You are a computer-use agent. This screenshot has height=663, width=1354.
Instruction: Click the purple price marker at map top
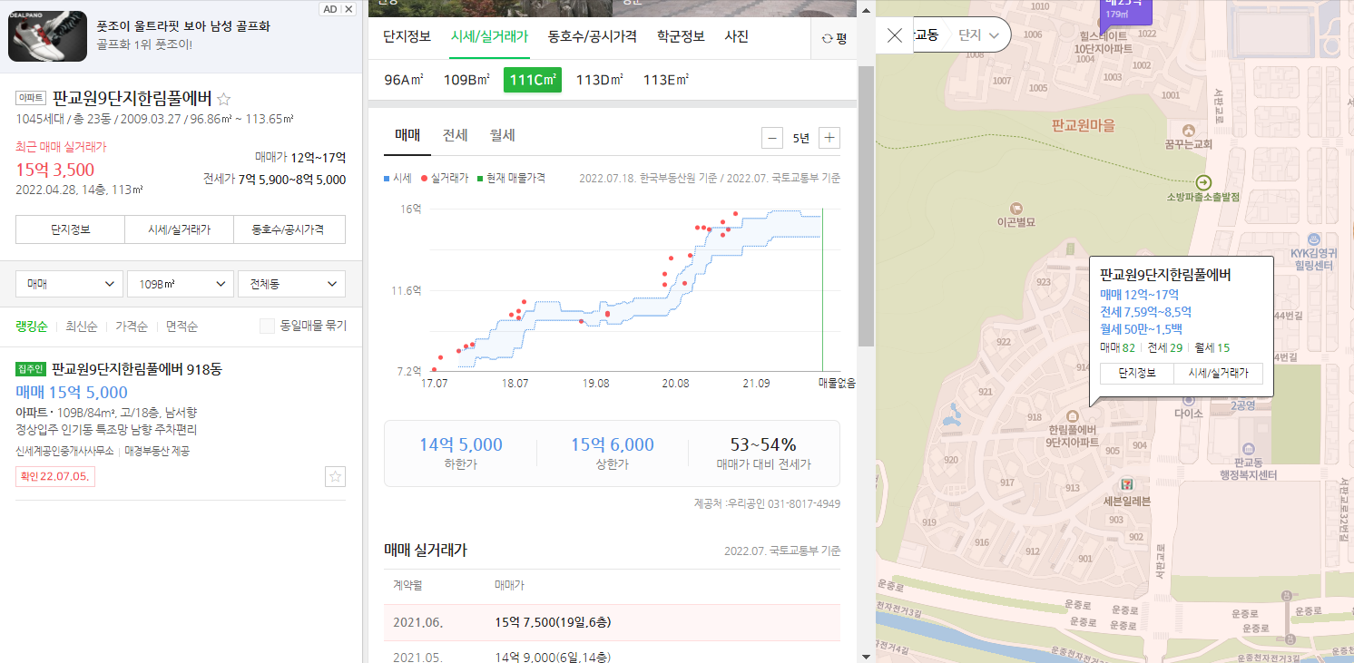coord(1125,12)
